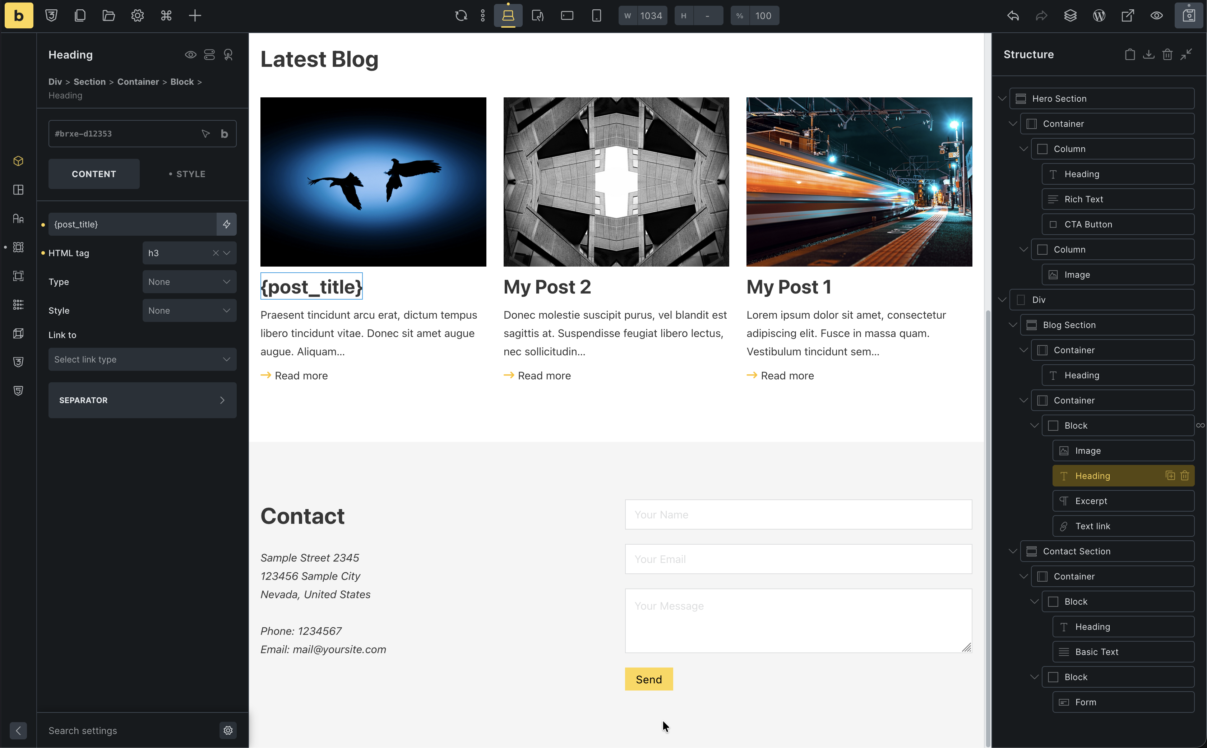Open the folder templates icon in toolbar
The width and height of the screenshot is (1207, 748).
pyautogui.click(x=108, y=16)
